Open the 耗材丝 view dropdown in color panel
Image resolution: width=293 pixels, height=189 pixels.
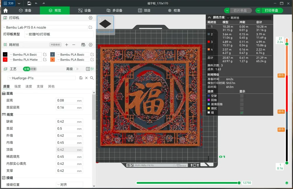click(248, 18)
